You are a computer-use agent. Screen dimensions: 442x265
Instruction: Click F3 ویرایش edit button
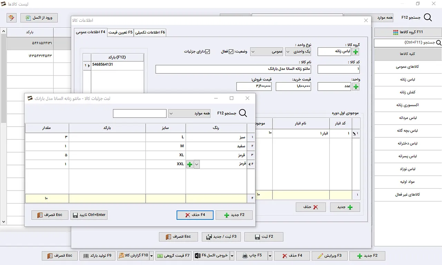(x=329, y=256)
